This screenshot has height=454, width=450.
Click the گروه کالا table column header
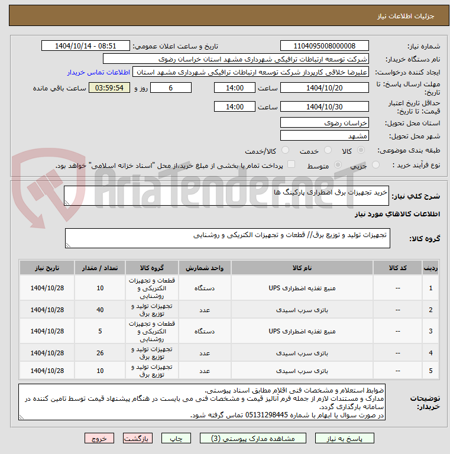point(152,268)
